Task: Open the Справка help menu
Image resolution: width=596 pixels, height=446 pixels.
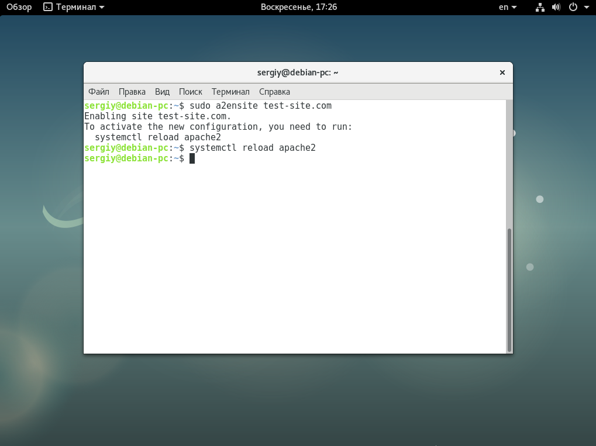Action: [274, 92]
